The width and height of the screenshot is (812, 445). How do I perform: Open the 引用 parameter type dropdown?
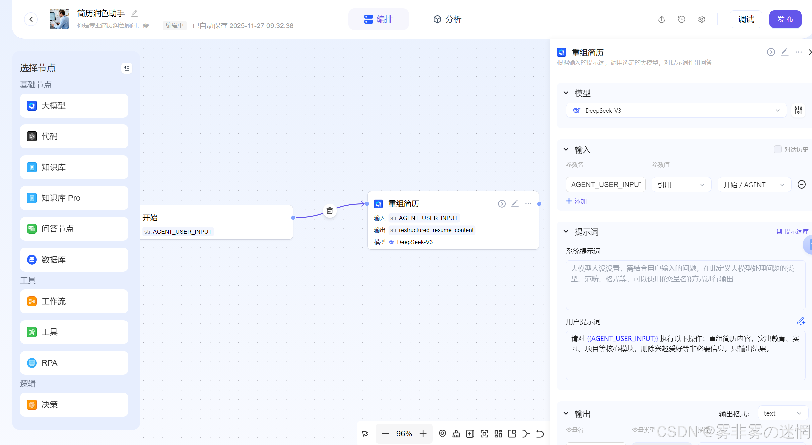click(x=681, y=185)
